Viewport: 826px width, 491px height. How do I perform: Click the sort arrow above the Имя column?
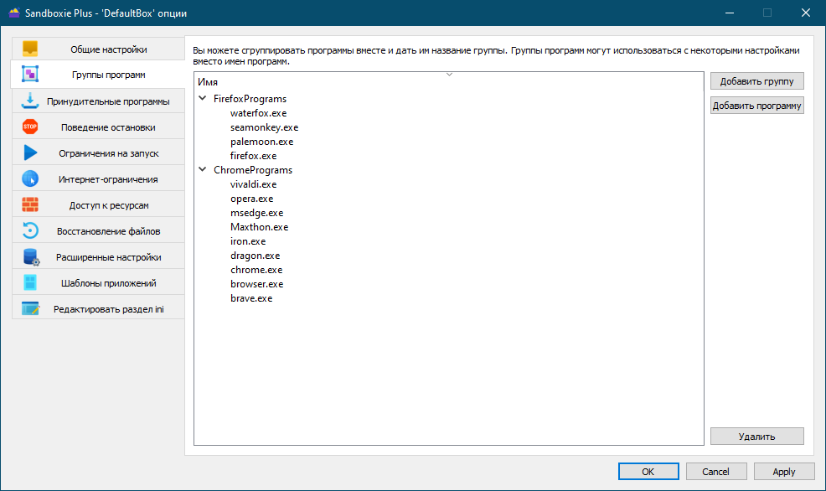[x=449, y=75]
